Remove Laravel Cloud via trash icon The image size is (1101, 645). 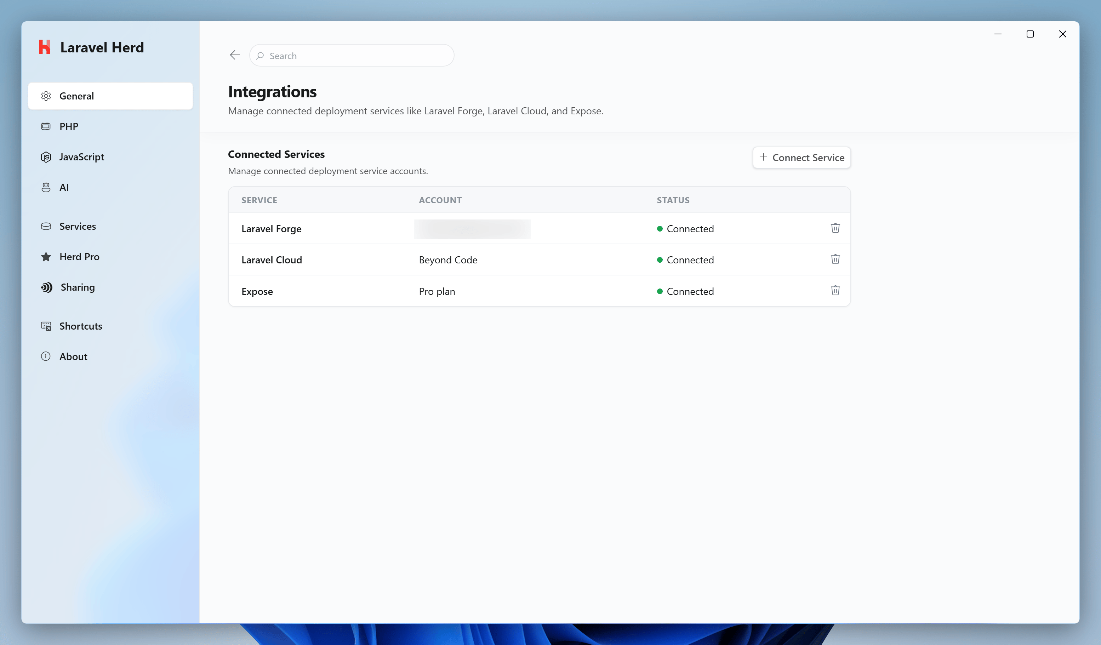point(835,259)
